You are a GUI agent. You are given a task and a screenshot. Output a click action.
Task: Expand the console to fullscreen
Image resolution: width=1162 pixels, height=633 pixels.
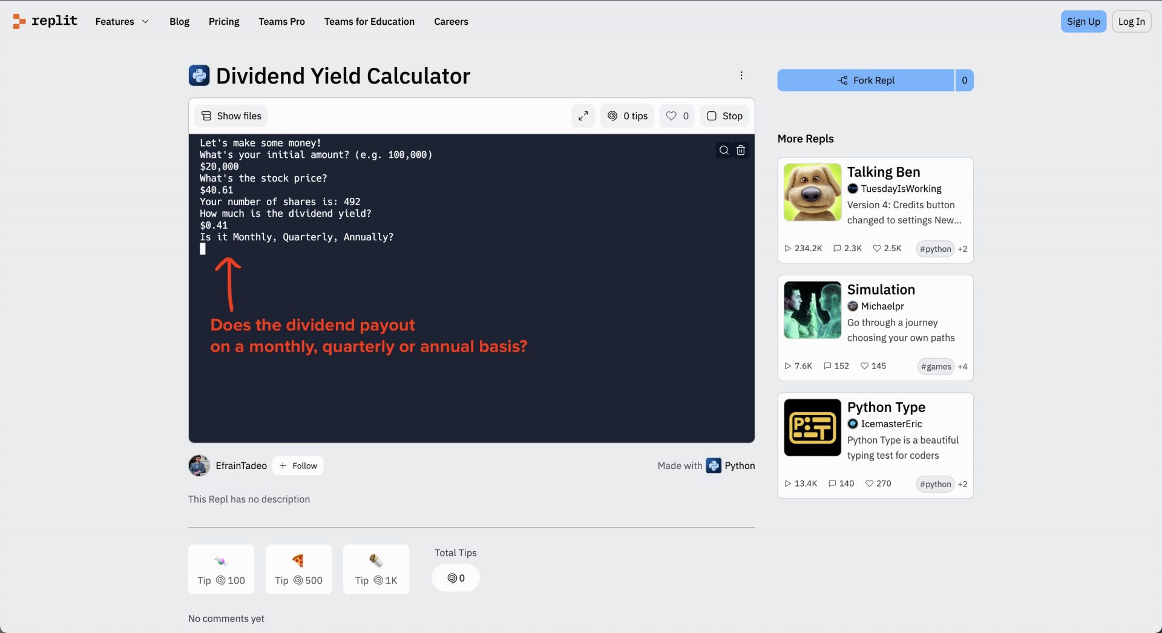click(583, 116)
